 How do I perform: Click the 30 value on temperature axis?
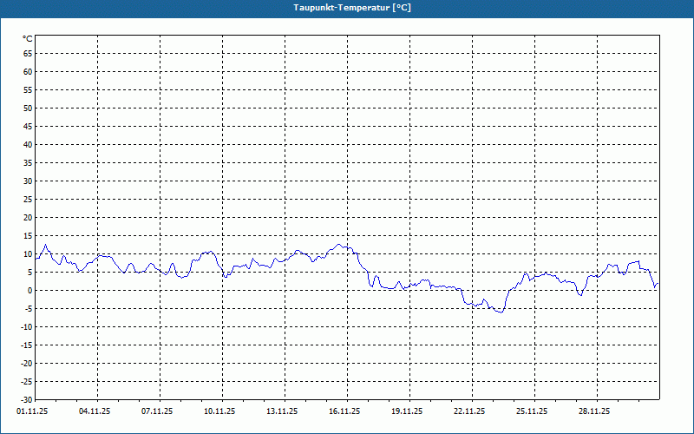[28, 181]
